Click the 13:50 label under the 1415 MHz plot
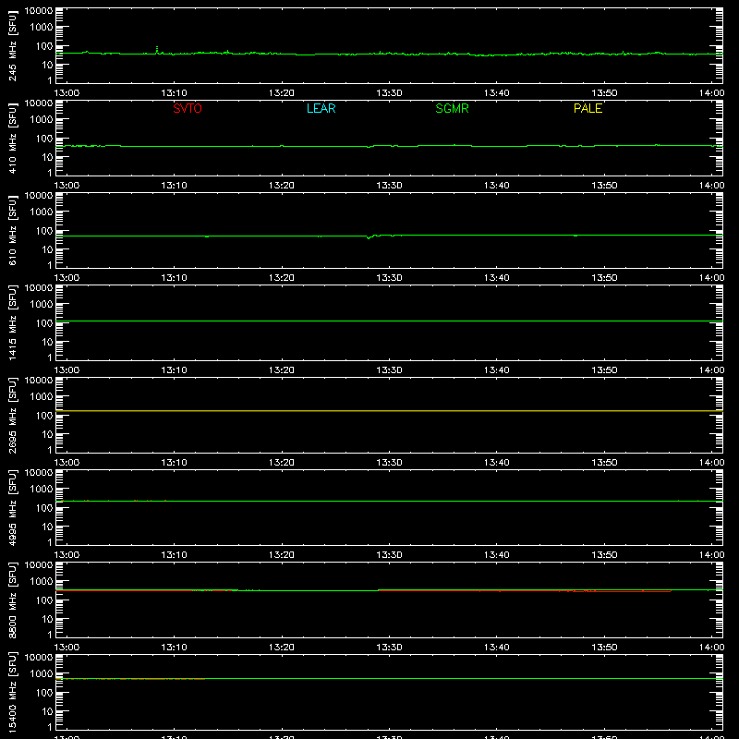This screenshot has width=739, height=739. [x=604, y=370]
